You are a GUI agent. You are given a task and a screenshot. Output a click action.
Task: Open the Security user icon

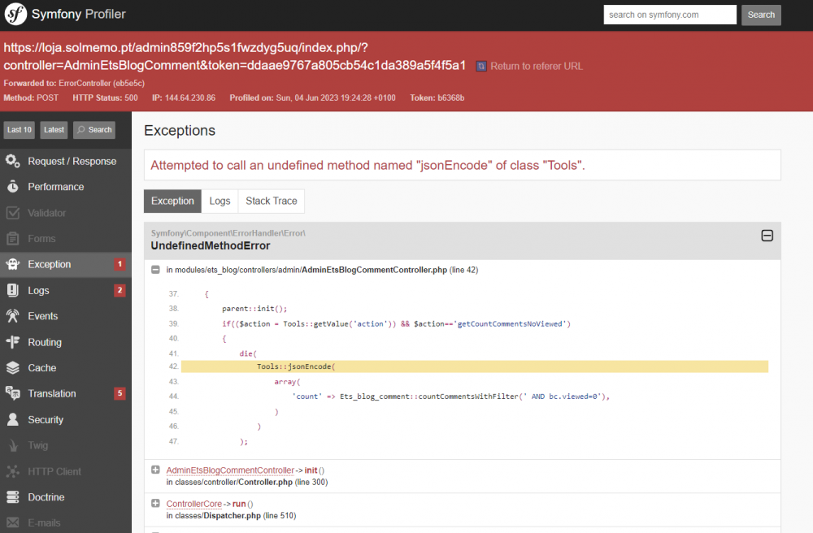pyautogui.click(x=13, y=420)
